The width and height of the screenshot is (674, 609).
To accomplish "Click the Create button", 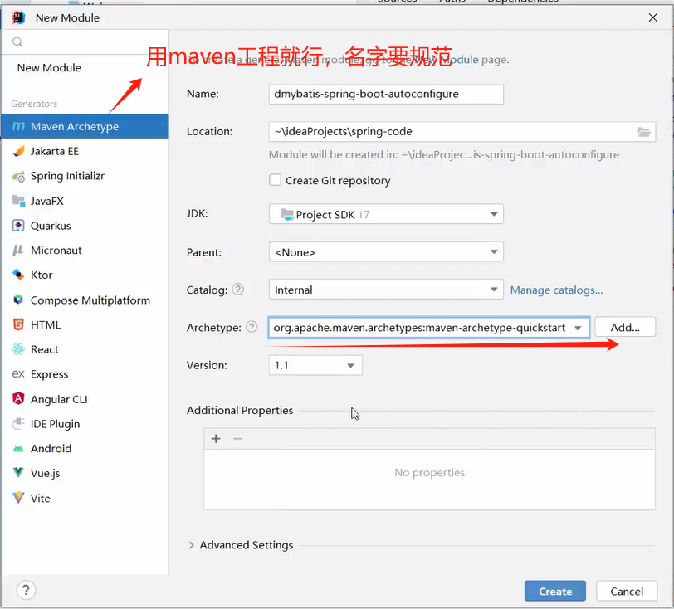I will (555, 591).
